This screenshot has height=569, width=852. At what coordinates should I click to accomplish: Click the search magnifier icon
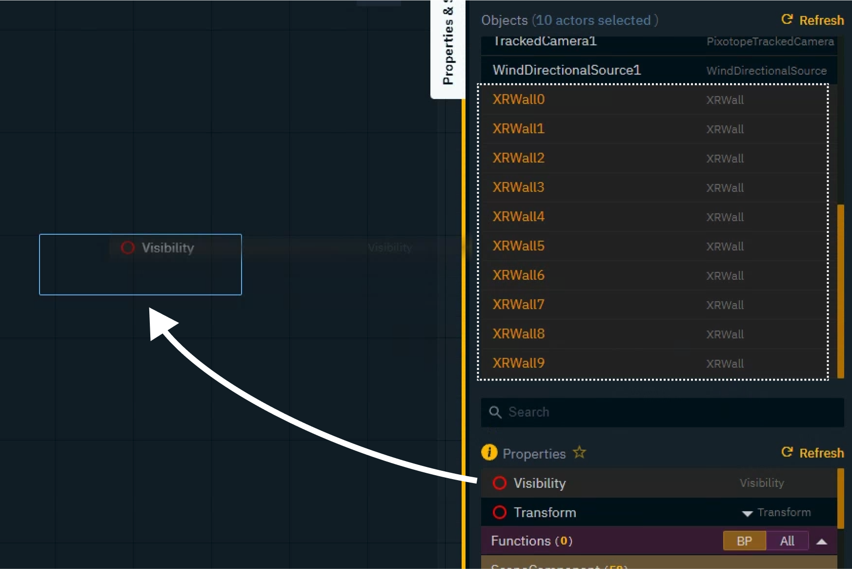point(495,412)
